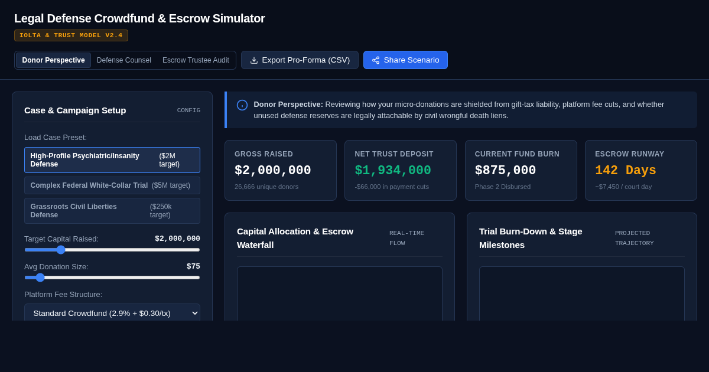Open the Escrow Trustee Audit tab
Image resolution: width=709 pixels, height=372 pixels.
click(x=196, y=60)
